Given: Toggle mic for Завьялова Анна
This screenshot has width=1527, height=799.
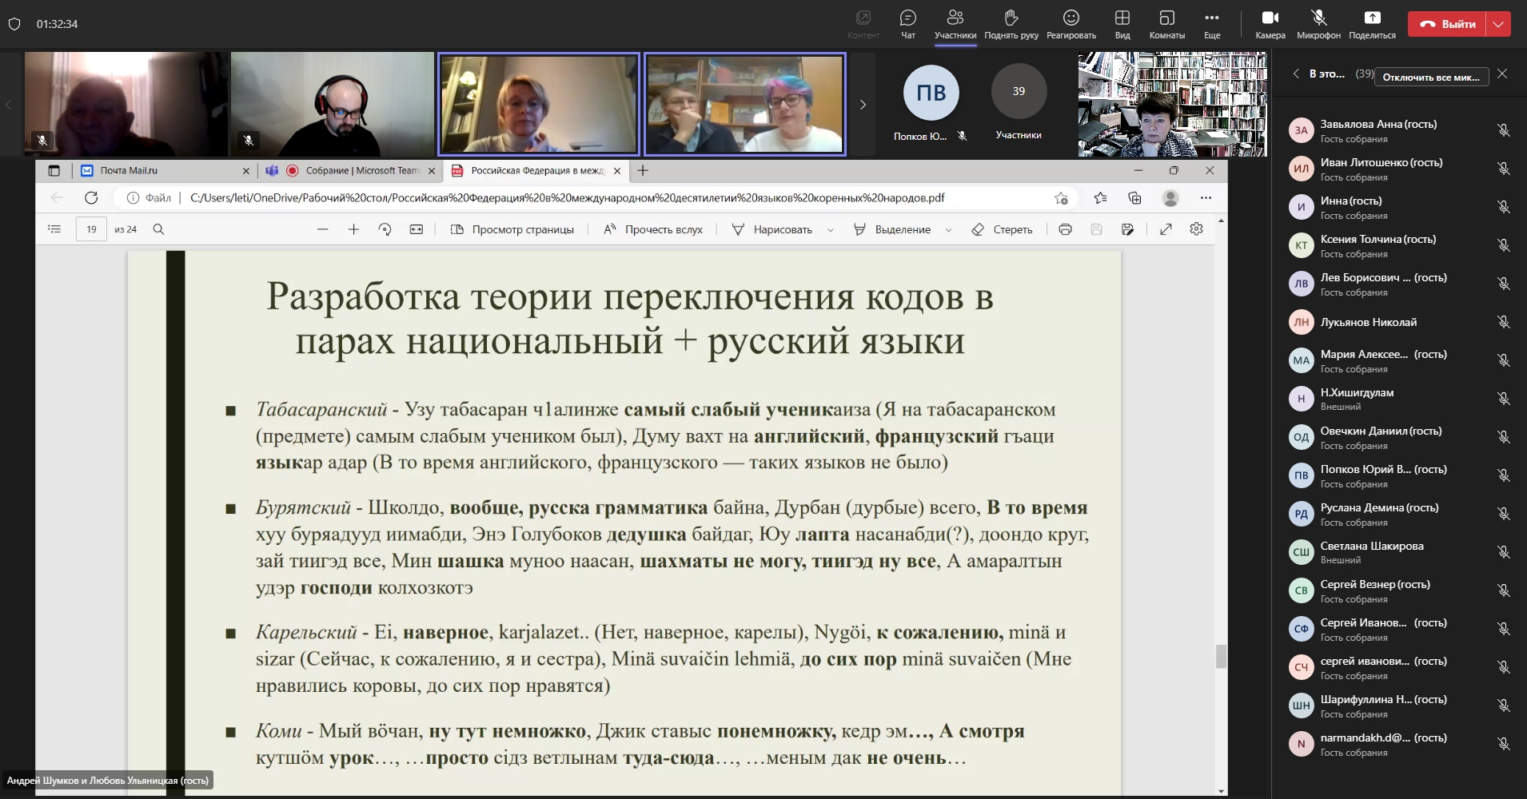Looking at the screenshot, I should click(1503, 130).
